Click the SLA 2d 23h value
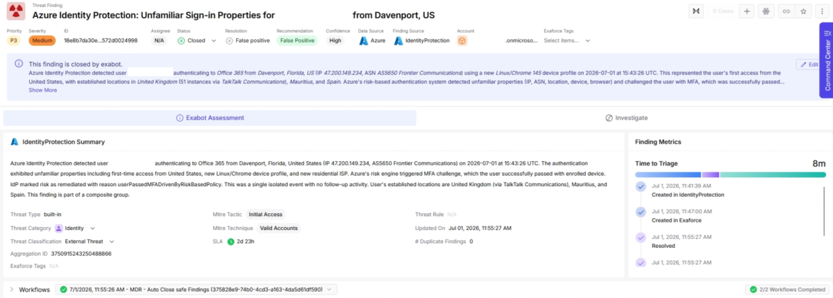Image resolution: width=833 pixels, height=298 pixels. 246,241
